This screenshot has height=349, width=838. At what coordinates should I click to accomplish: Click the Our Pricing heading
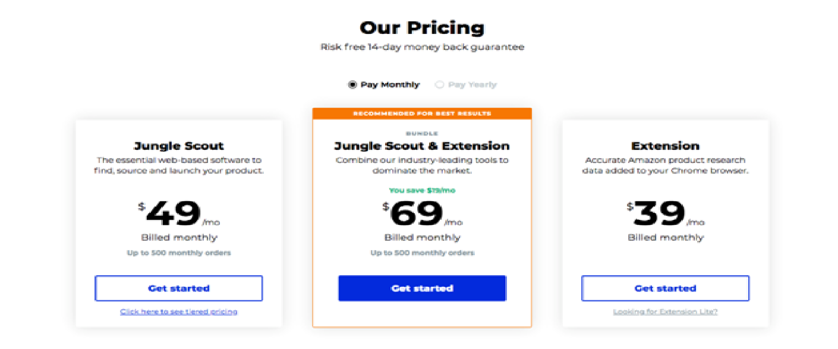click(x=422, y=27)
